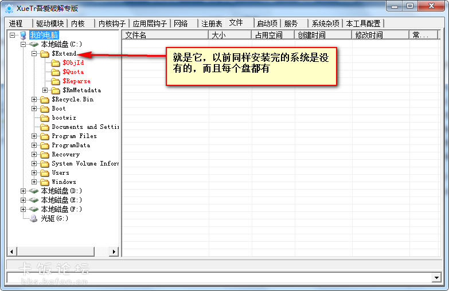The height and width of the screenshot is (291, 449).
Task: Select the $Reparse tree label
Action: pyautogui.click(x=76, y=81)
